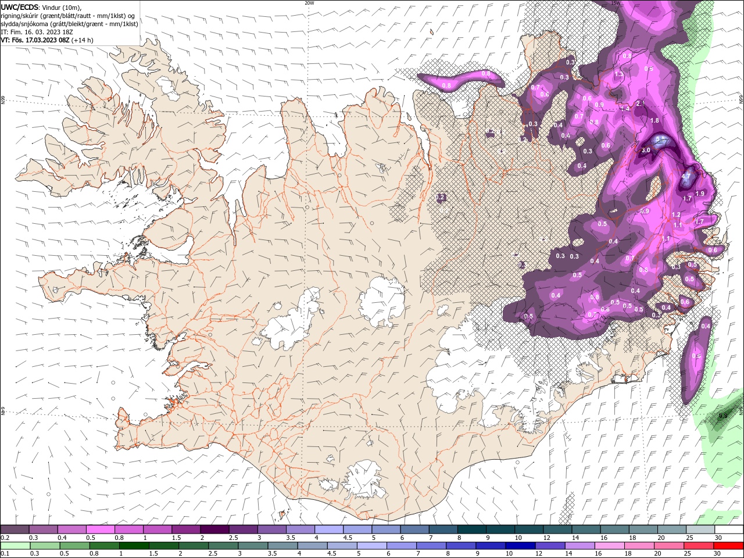
Task: Select the darkest green 1 rain legend swatch
Action: tap(134, 546)
